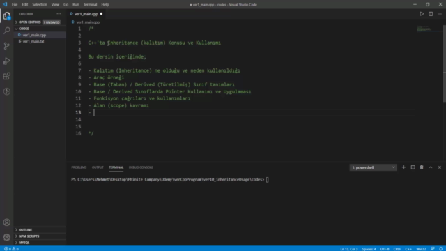Open the Manage gear settings icon
Screen dimensions: 446x251
pyautogui.click(x=6, y=237)
